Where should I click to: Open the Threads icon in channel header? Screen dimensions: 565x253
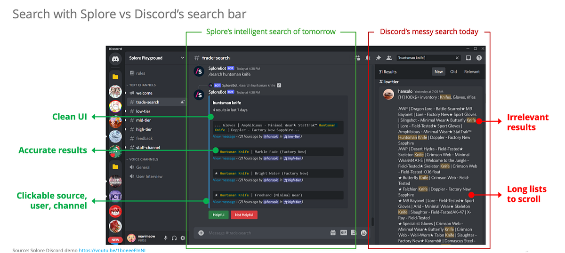point(357,58)
